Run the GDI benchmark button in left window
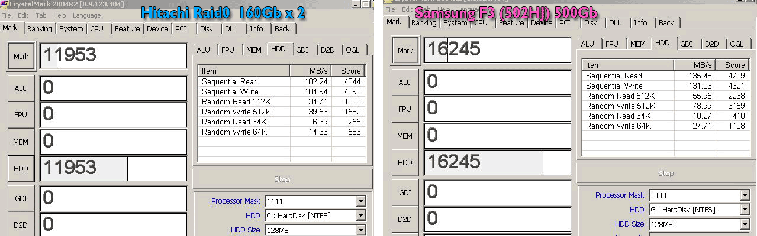 tap(21, 199)
